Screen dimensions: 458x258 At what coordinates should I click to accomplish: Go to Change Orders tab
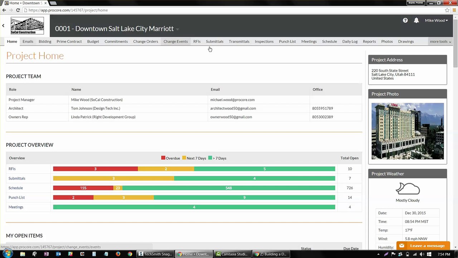[x=145, y=42]
